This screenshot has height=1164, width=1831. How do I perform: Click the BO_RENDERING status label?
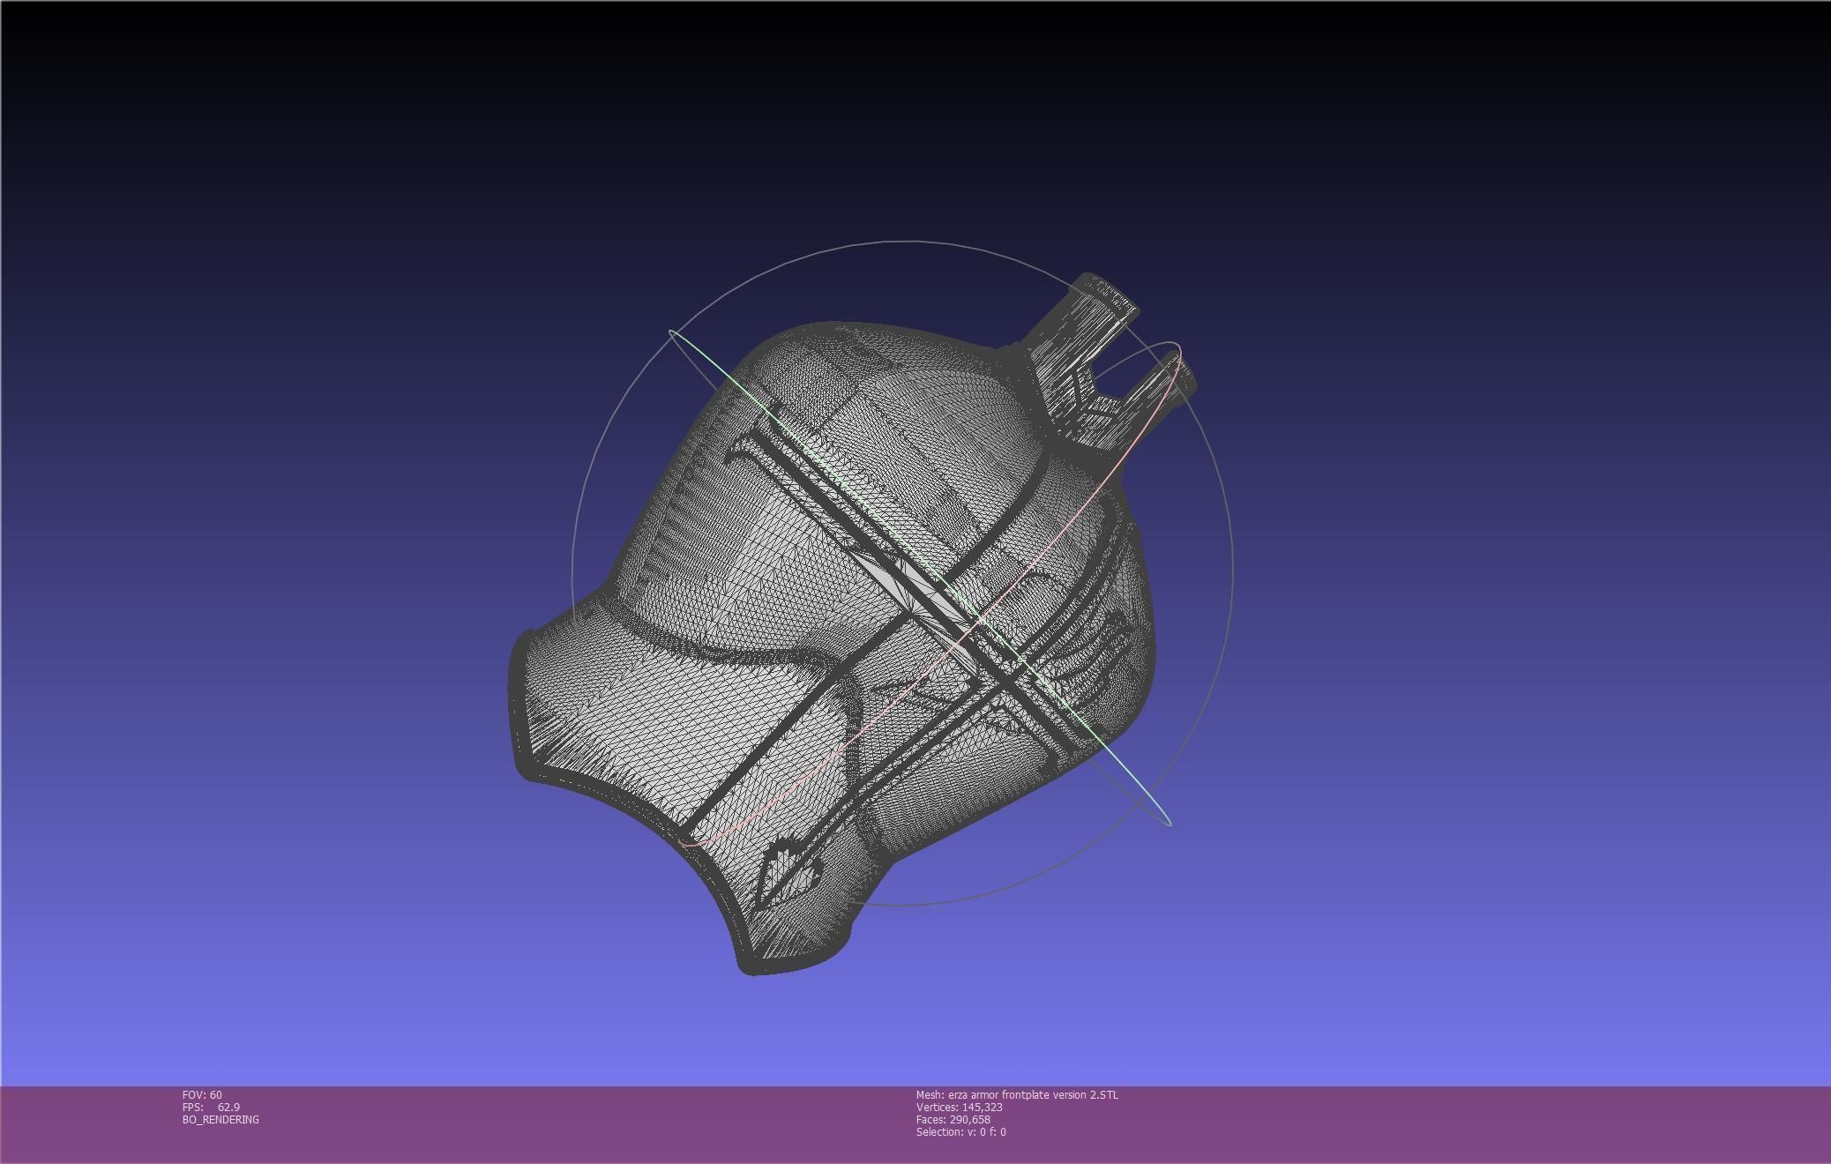pos(220,1119)
